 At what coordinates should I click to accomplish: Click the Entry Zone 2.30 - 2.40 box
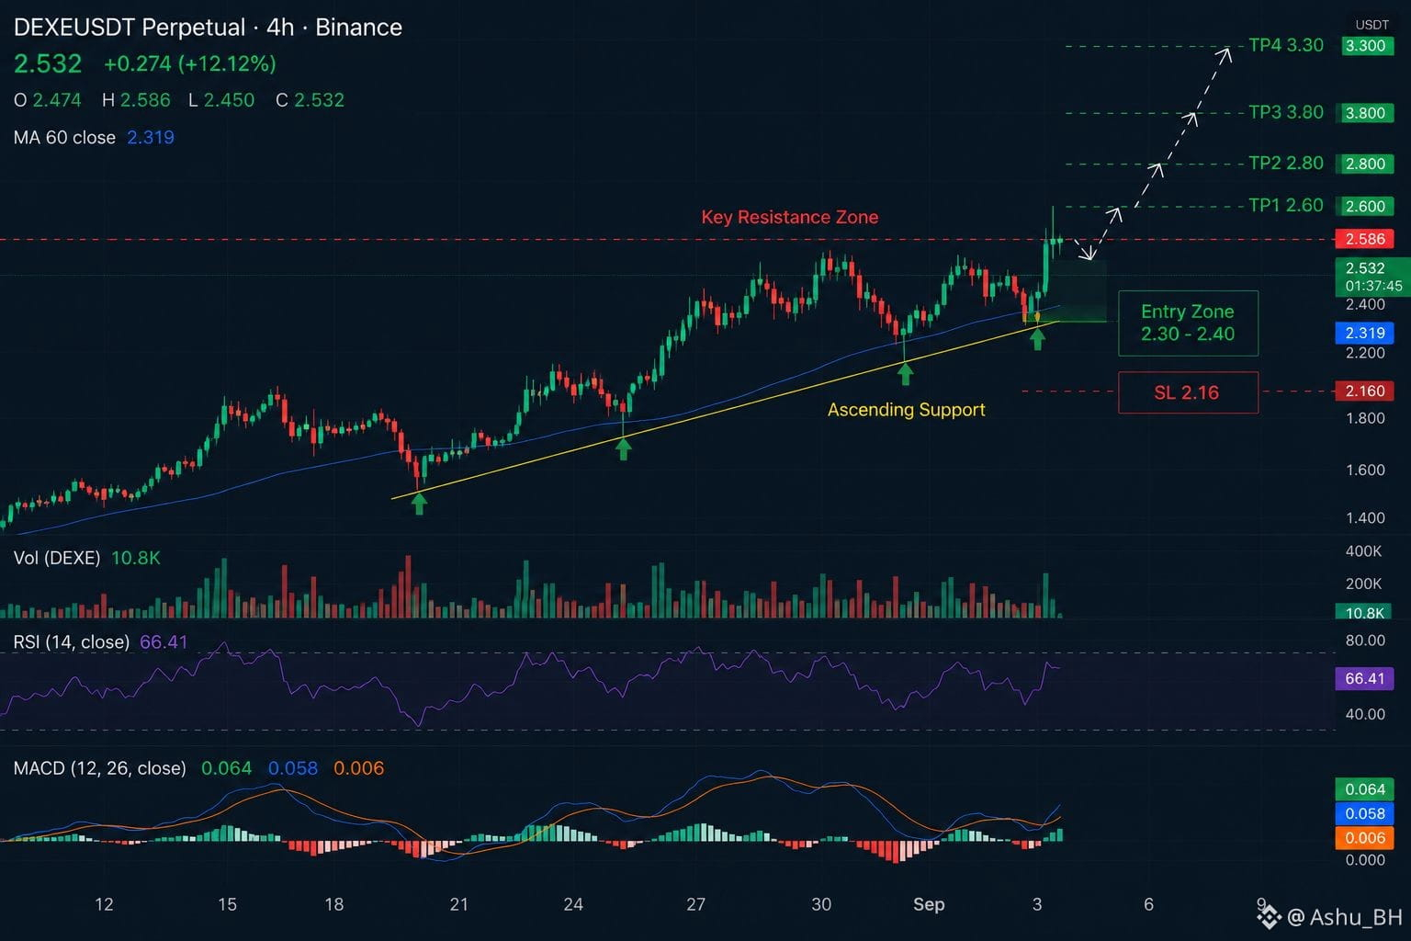(1188, 323)
